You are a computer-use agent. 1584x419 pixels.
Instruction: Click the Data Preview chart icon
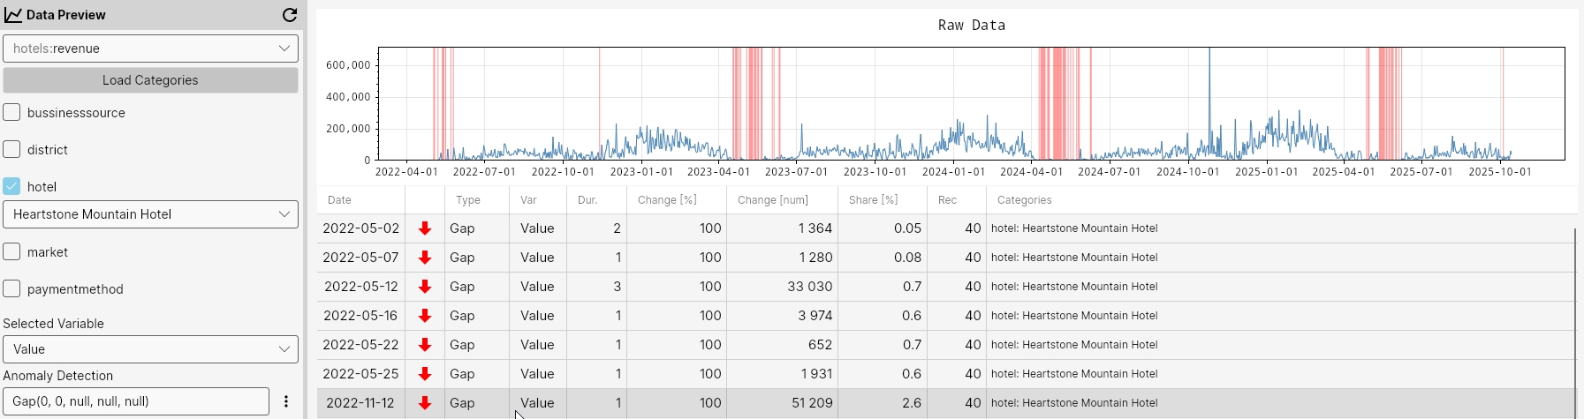13,15
